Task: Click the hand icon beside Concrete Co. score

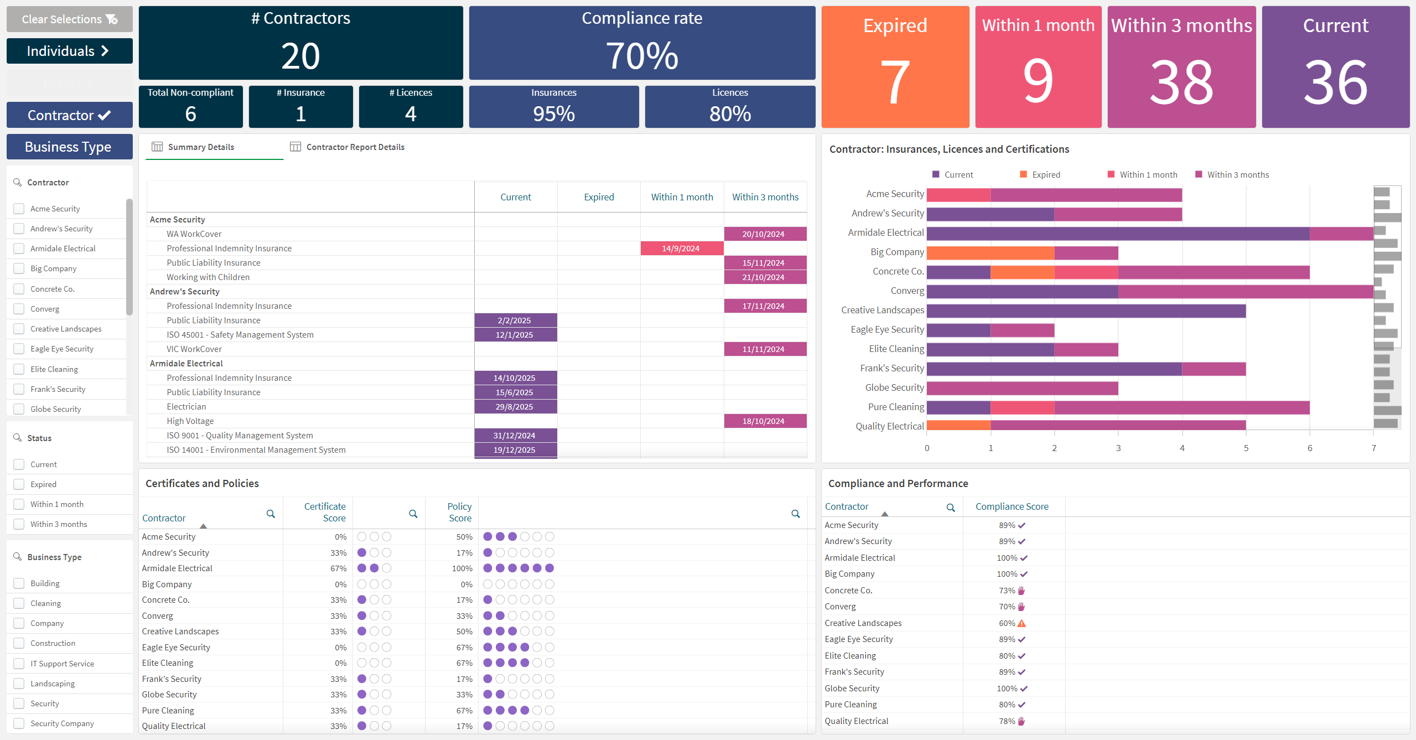Action: 1021,591
